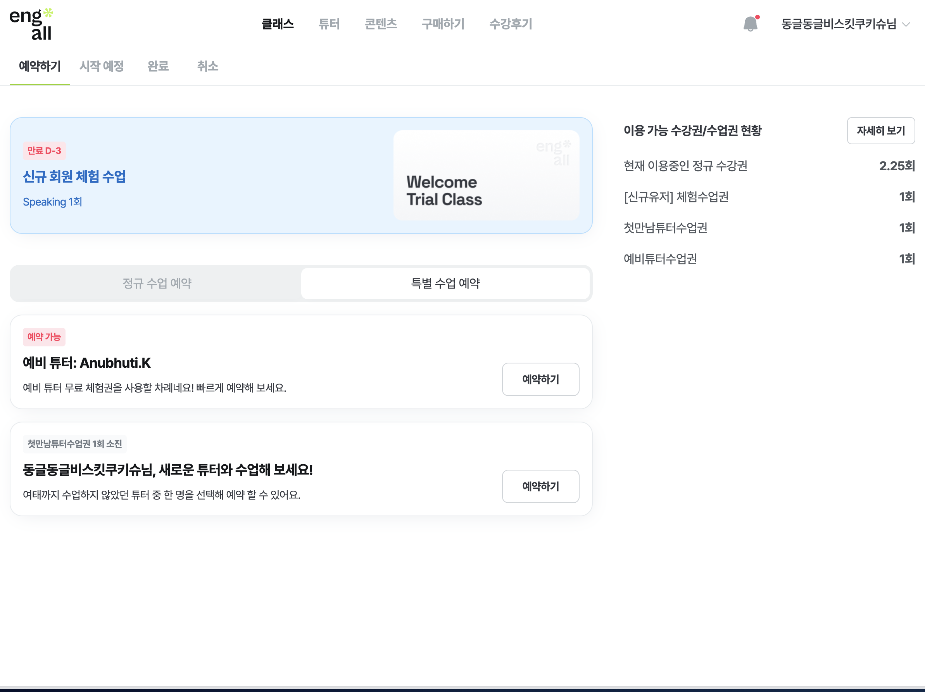Open the 취소 tab
The image size is (925, 692).
point(207,66)
